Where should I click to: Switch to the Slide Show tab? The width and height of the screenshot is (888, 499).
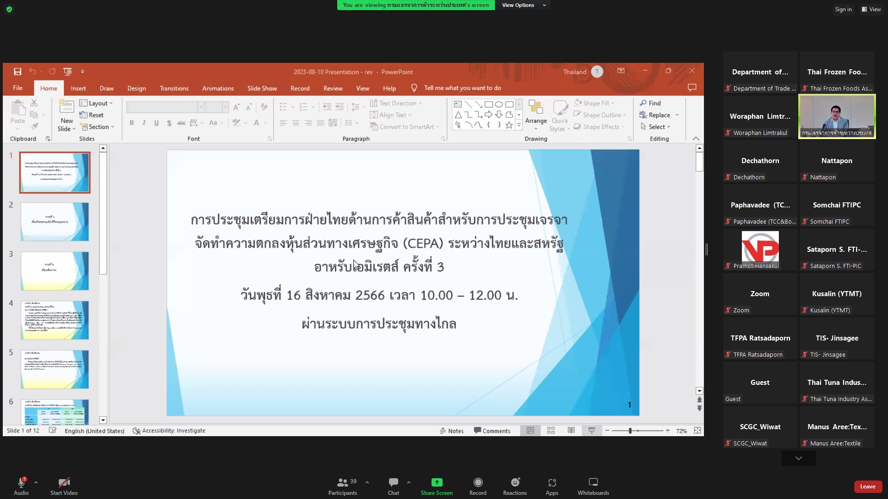click(262, 88)
